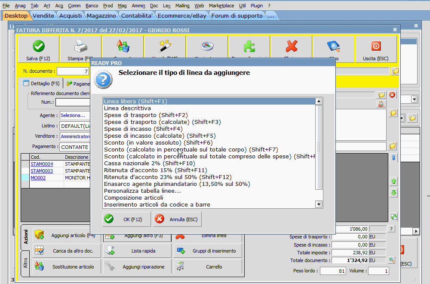Click the colored shapes conversion icon
This screenshot has height=284, width=430.
pos(123,46)
